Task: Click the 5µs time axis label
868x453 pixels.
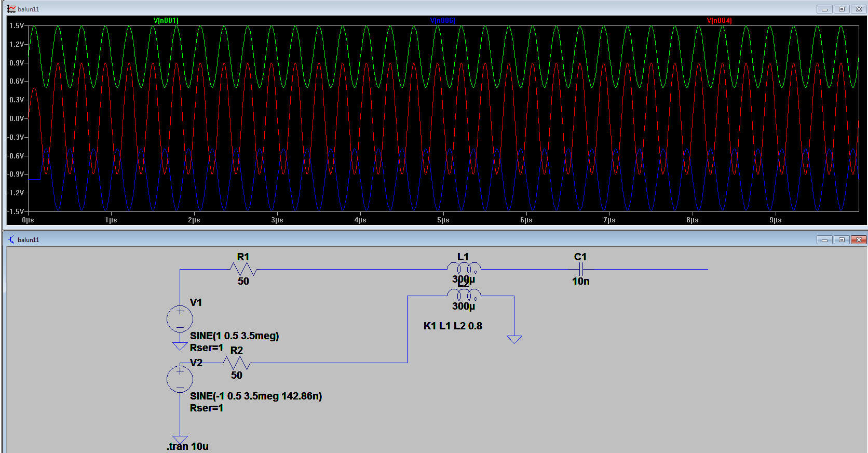Action: (443, 220)
